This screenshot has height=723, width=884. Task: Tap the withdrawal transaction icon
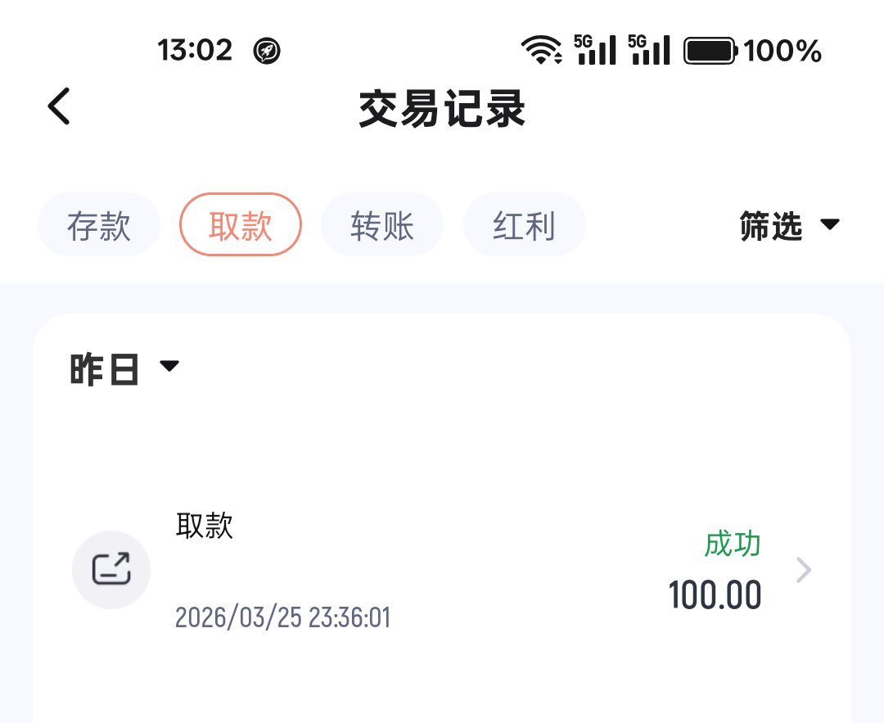click(111, 569)
